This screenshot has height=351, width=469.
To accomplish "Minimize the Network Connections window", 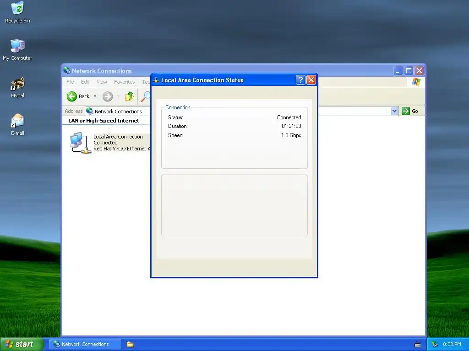I will coord(398,71).
